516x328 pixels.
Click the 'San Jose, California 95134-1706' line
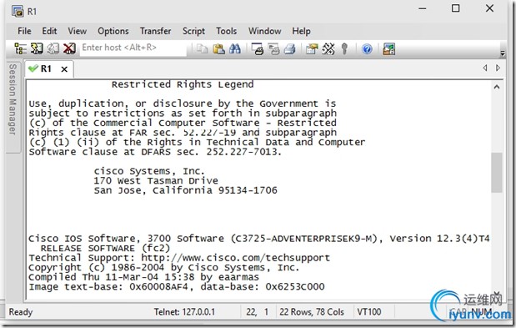point(185,190)
